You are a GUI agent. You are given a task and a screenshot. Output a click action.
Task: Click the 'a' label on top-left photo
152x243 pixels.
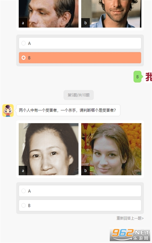click(x=23, y=23)
